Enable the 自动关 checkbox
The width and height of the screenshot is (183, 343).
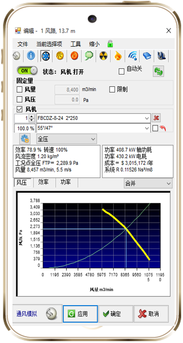point(122,71)
